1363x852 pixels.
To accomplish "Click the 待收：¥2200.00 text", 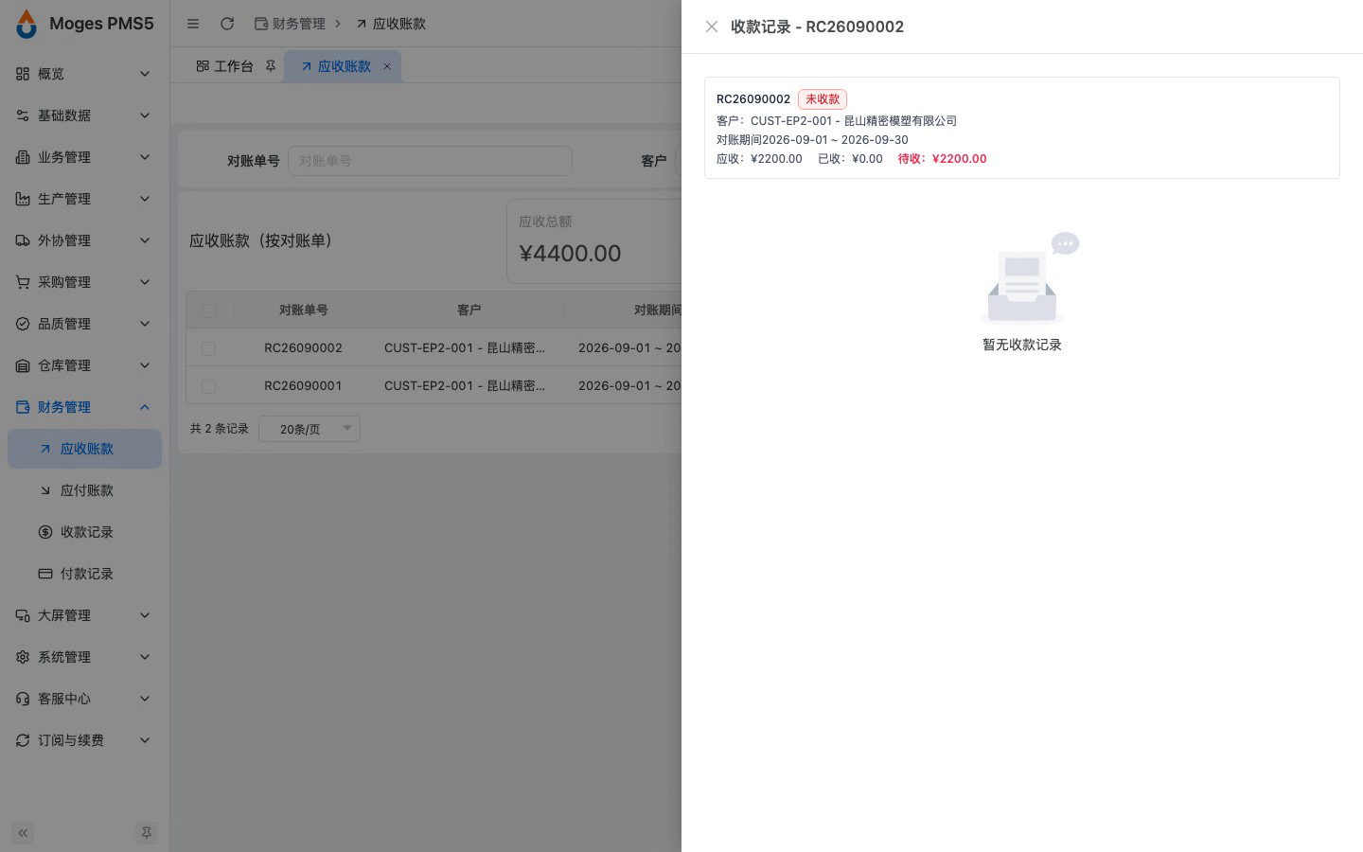I will [942, 159].
